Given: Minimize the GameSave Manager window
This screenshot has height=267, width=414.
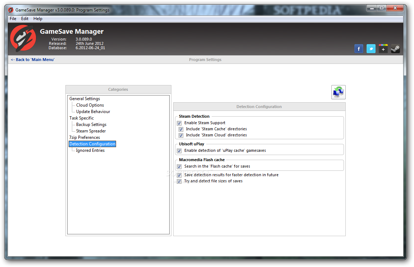Looking at the screenshot, I should click(x=372, y=8).
